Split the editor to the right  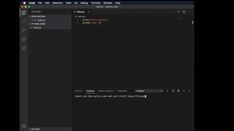coord(184,12)
